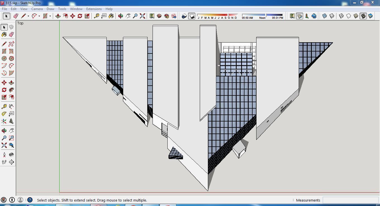Select the Circle tool in side toolbar
This screenshot has height=206, width=380.
(4, 58)
